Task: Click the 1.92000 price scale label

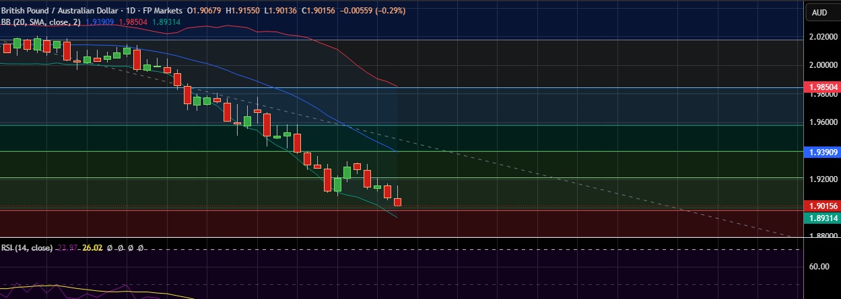Action: click(x=825, y=179)
